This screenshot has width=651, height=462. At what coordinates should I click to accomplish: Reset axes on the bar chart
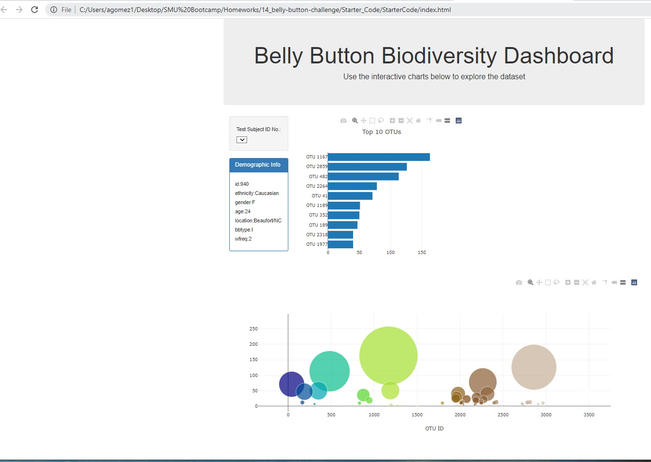tap(418, 120)
